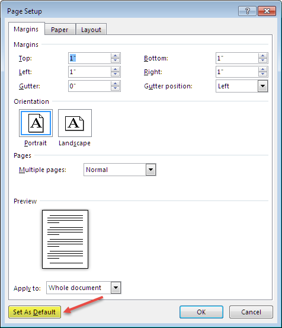Image resolution: width=282 pixels, height=328 pixels.
Task: Click the Bottom label
Action: [x=156, y=58]
